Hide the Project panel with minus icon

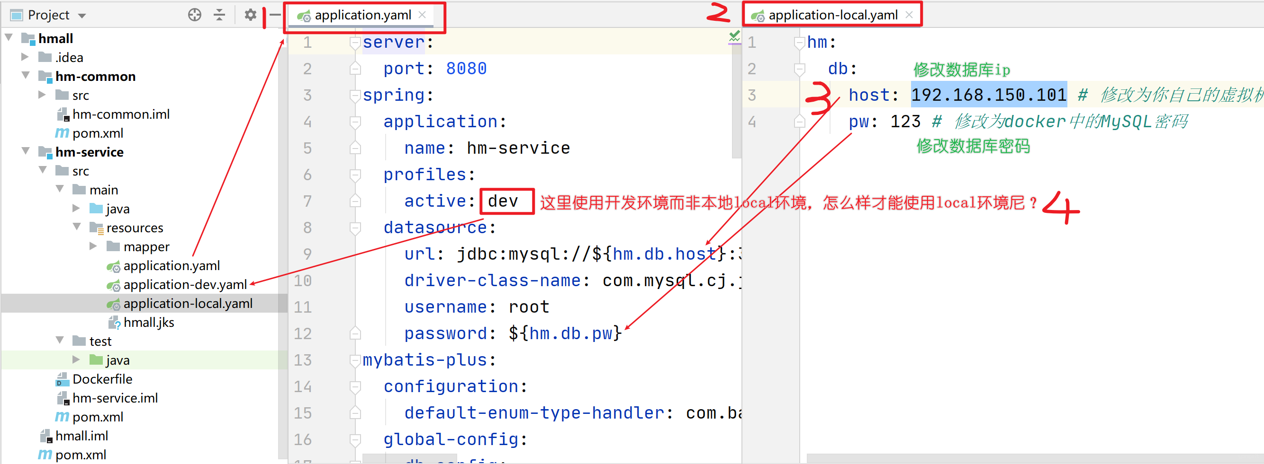click(275, 15)
